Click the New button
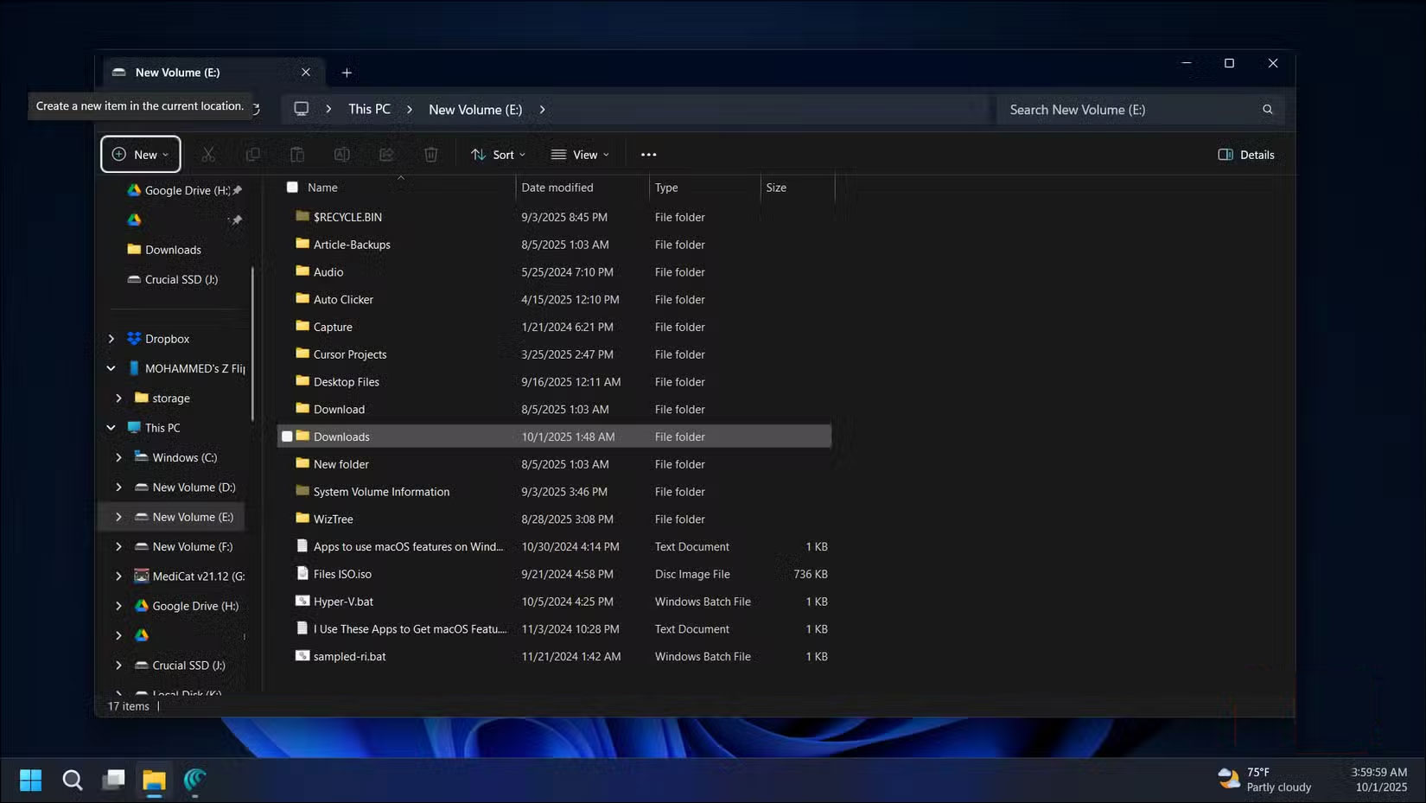Image resolution: width=1426 pixels, height=803 pixels. (141, 155)
